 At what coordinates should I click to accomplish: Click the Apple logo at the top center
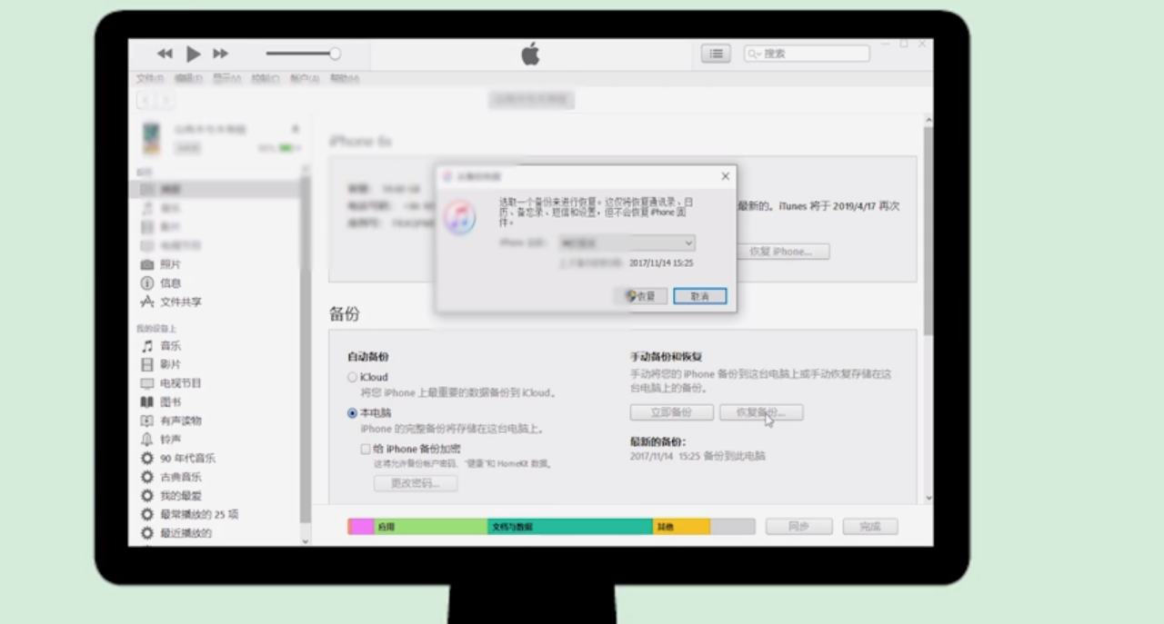530,54
